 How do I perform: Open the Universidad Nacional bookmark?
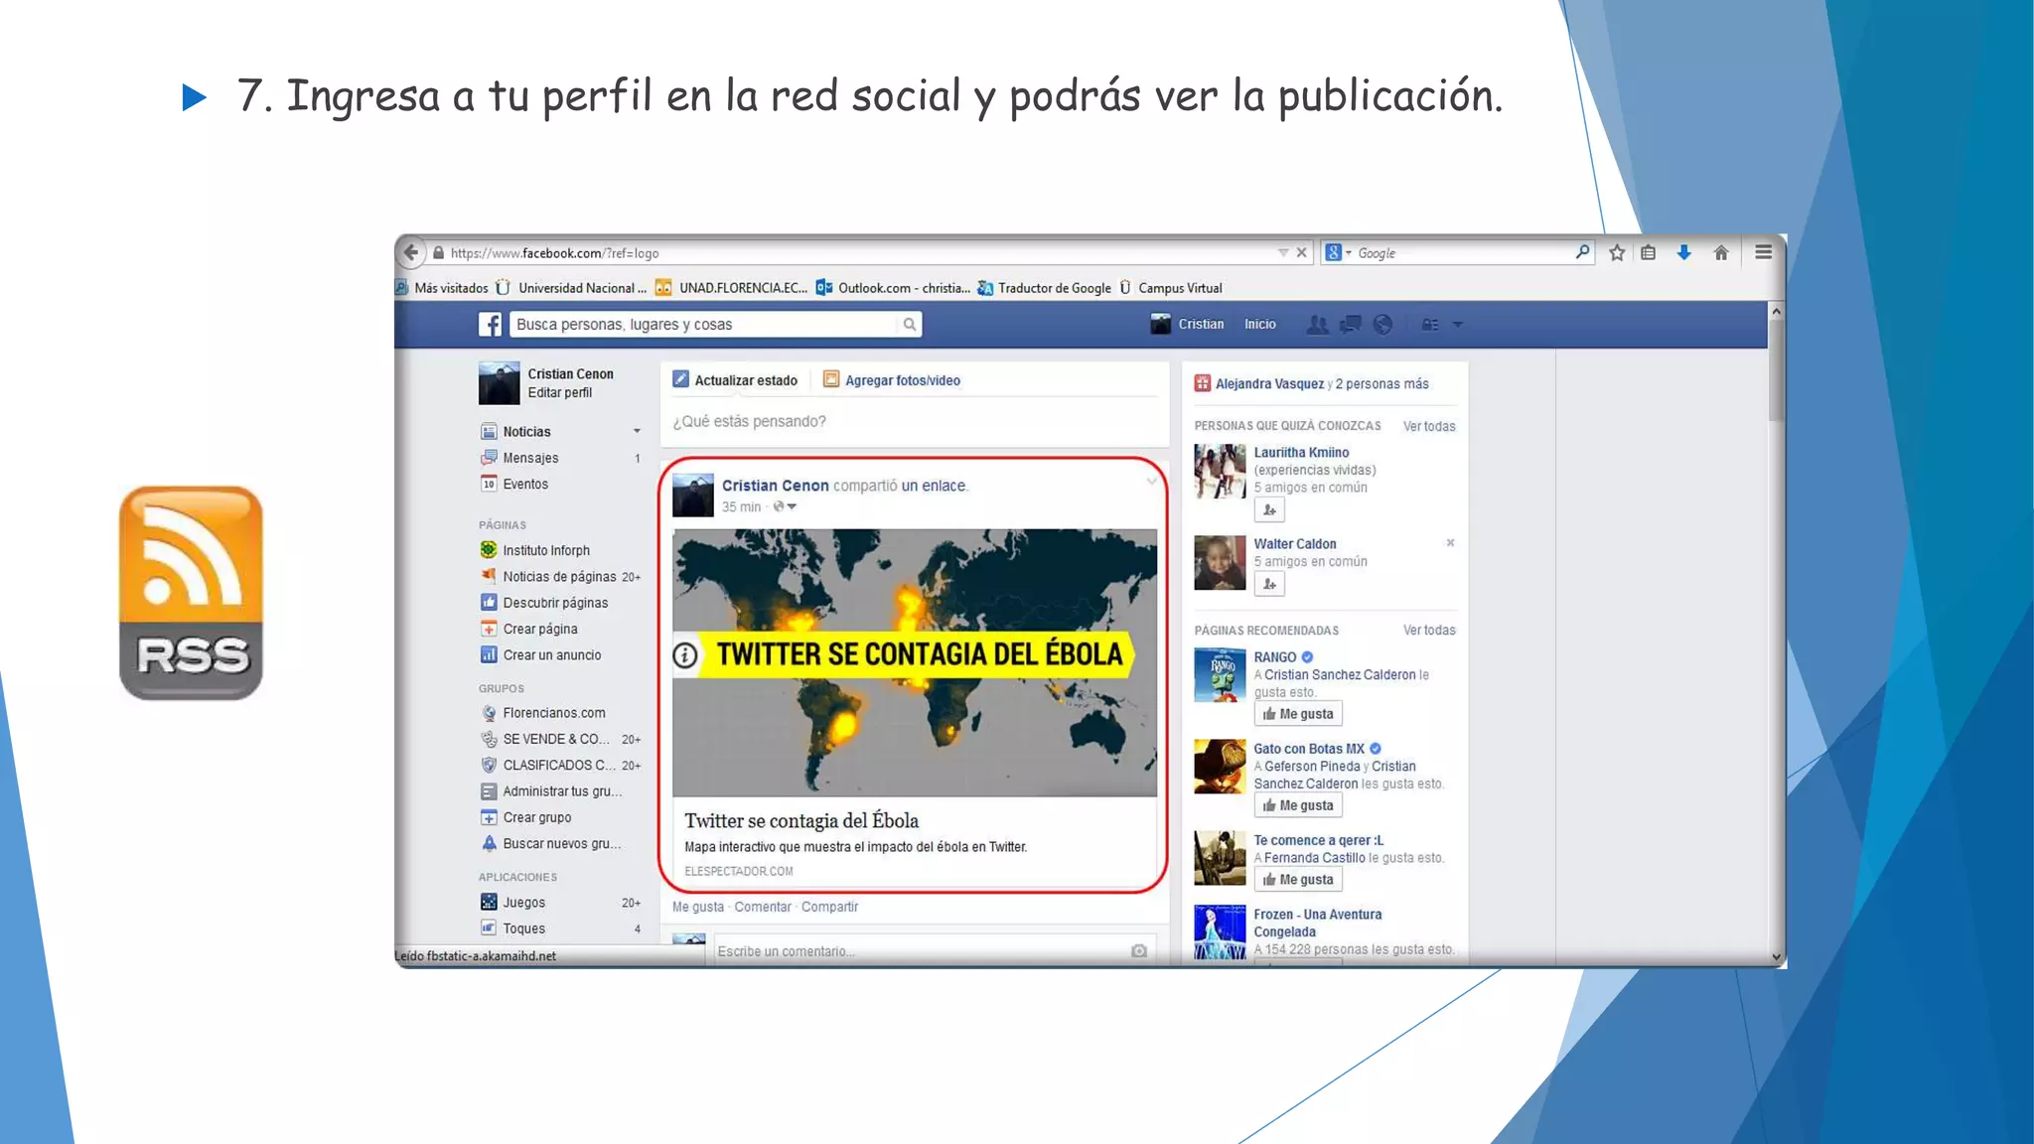tap(571, 288)
